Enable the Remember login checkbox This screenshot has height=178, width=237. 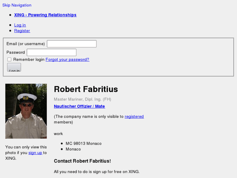[x=9, y=59]
